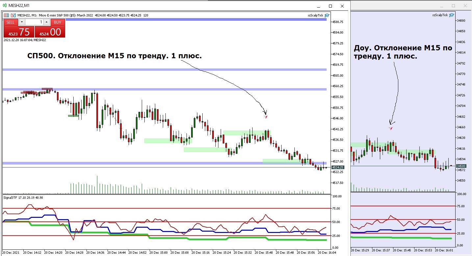The width and height of the screenshot is (472, 256).
Task: Click the 4523.75 sell price tile
Action: click(x=19, y=32)
